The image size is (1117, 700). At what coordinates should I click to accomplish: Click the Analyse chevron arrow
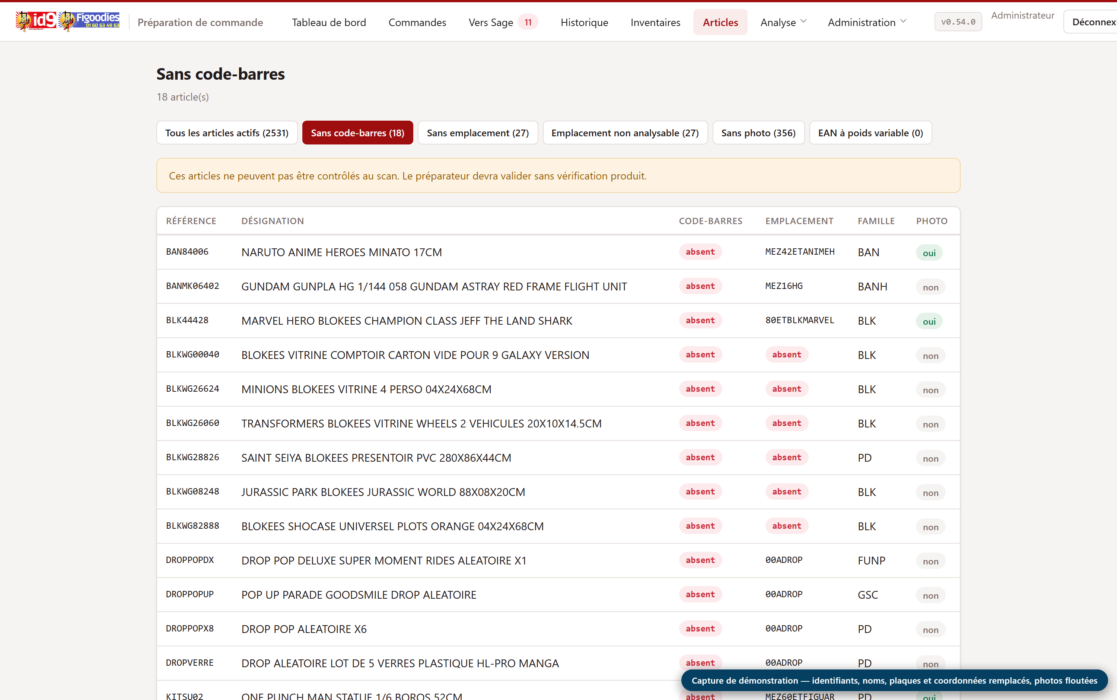(x=803, y=21)
